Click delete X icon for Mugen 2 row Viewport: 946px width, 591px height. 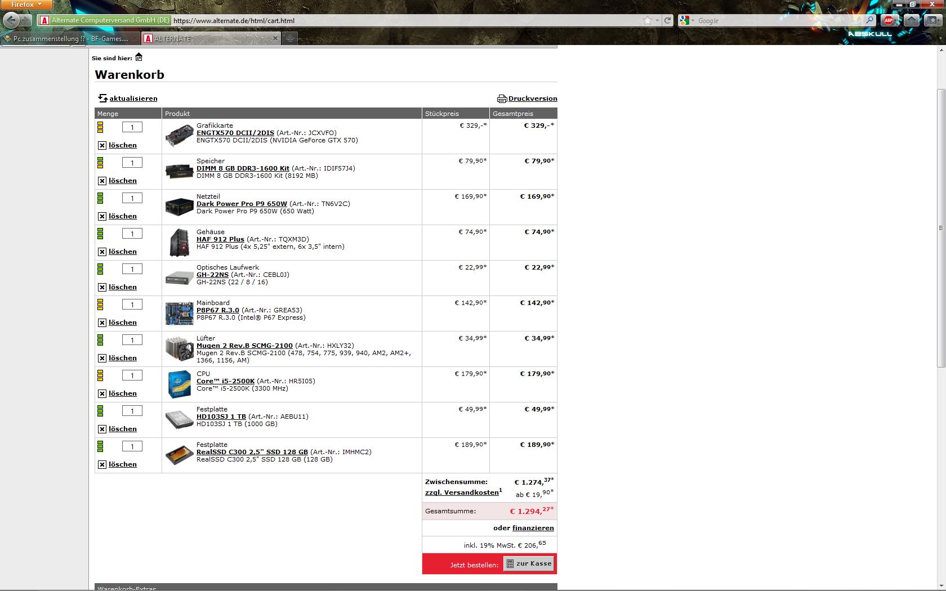[x=102, y=358]
